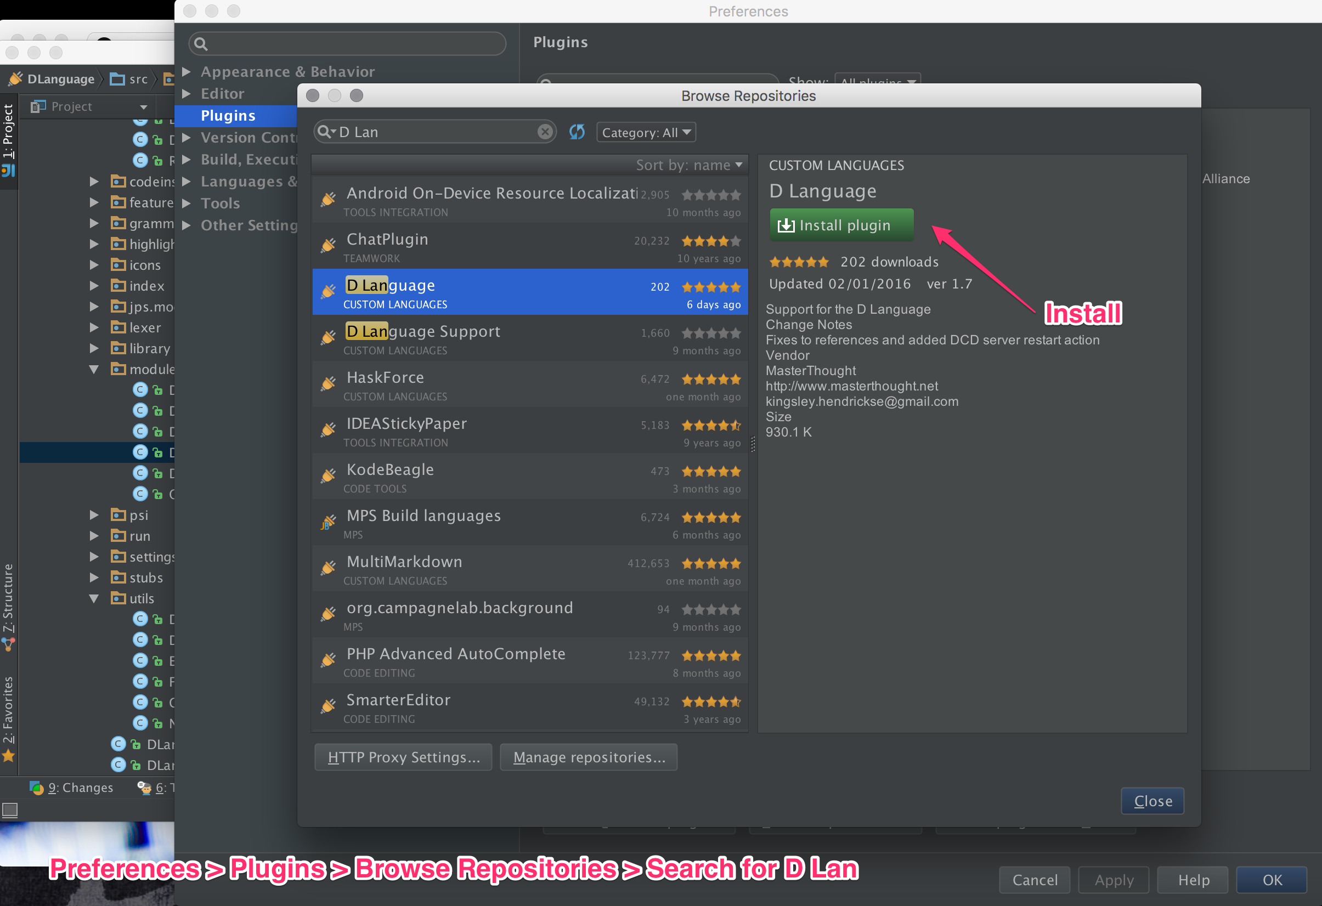
Task: Click OK in Preferences window
Action: click(1272, 880)
